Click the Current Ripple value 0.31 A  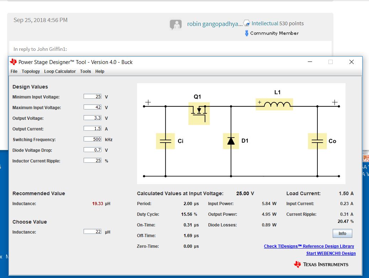coord(347,214)
